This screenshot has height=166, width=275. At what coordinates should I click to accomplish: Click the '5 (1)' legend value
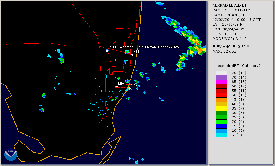[x=237, y=135]
